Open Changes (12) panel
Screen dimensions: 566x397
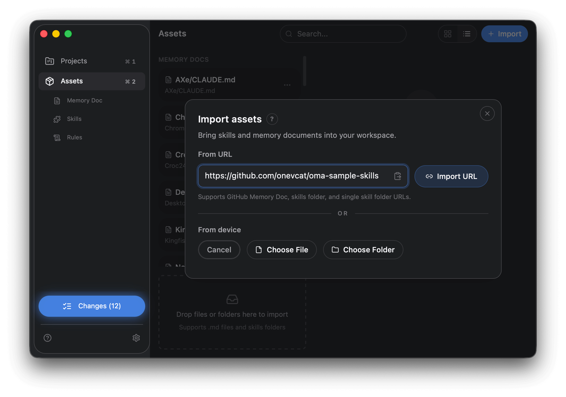(92, 306)
